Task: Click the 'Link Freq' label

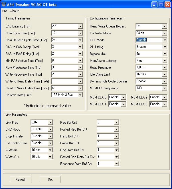Action: pyautogui.click(x=12, y=123)
